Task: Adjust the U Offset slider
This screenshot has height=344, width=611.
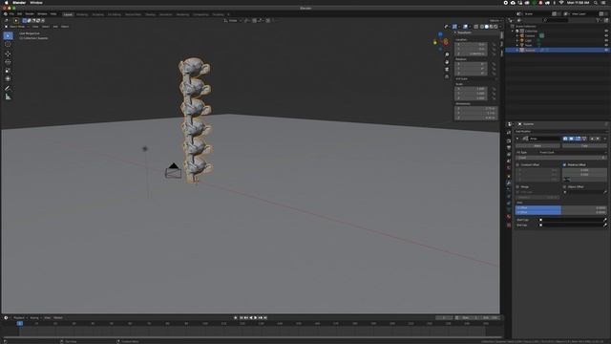Action: pos(561,208)
